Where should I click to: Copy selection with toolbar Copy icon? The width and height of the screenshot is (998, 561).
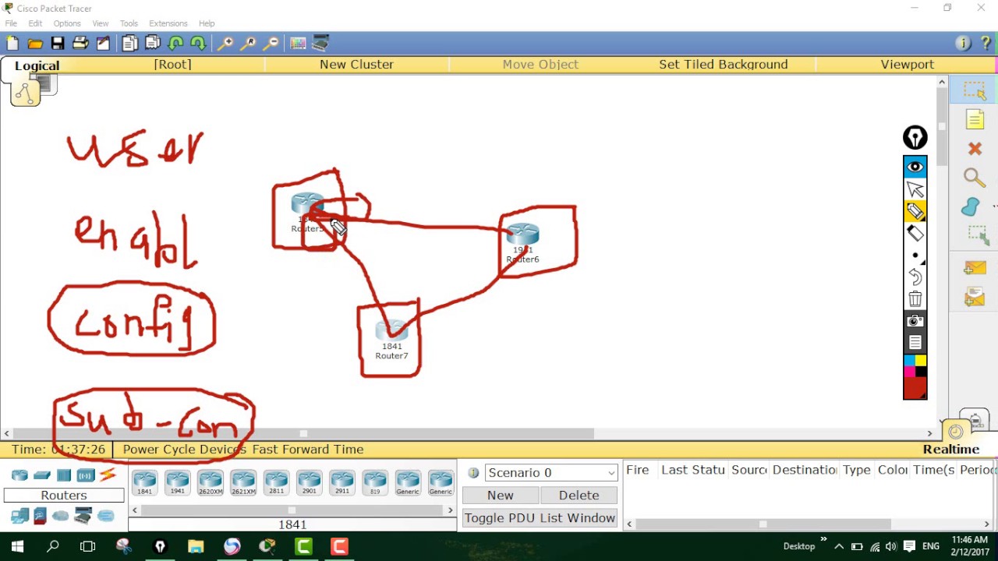point(129,44)
